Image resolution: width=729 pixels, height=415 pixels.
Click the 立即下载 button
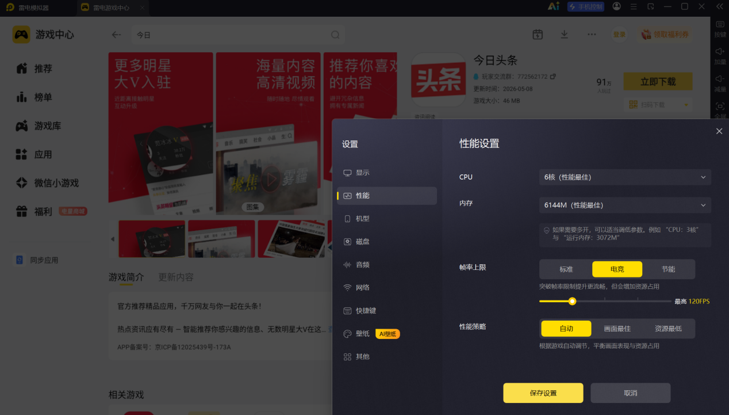click(658, 82)
